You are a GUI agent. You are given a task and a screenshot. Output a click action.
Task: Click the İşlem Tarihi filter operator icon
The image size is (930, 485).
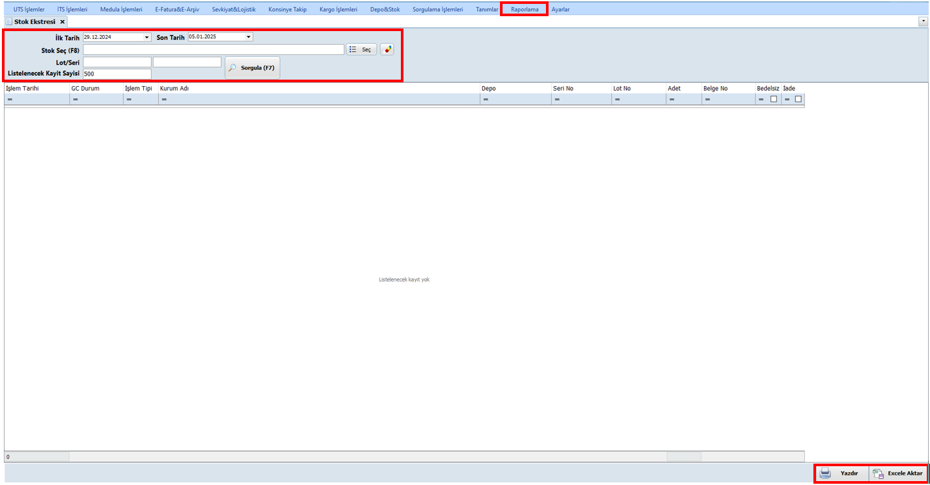click(x=10, y=99)
